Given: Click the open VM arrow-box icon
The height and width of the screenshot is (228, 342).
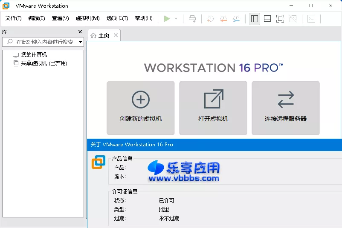Looking at the screenshot, I should click(x=214, y=99).
